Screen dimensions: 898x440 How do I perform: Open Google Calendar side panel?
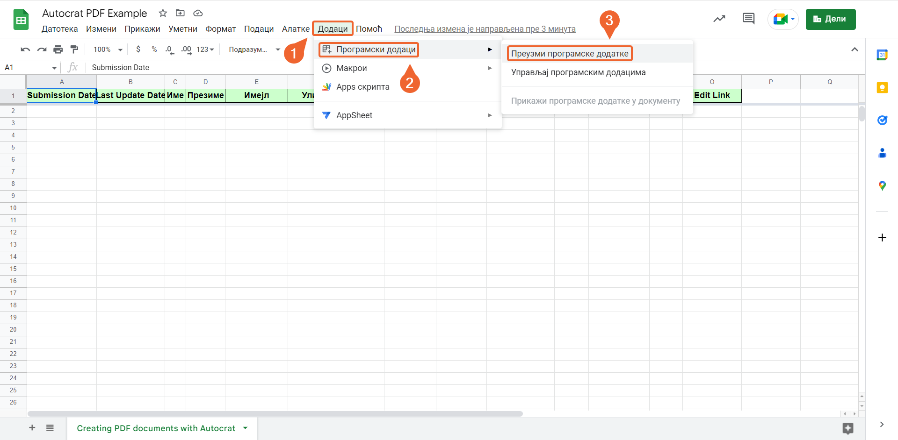pos(882,55)
